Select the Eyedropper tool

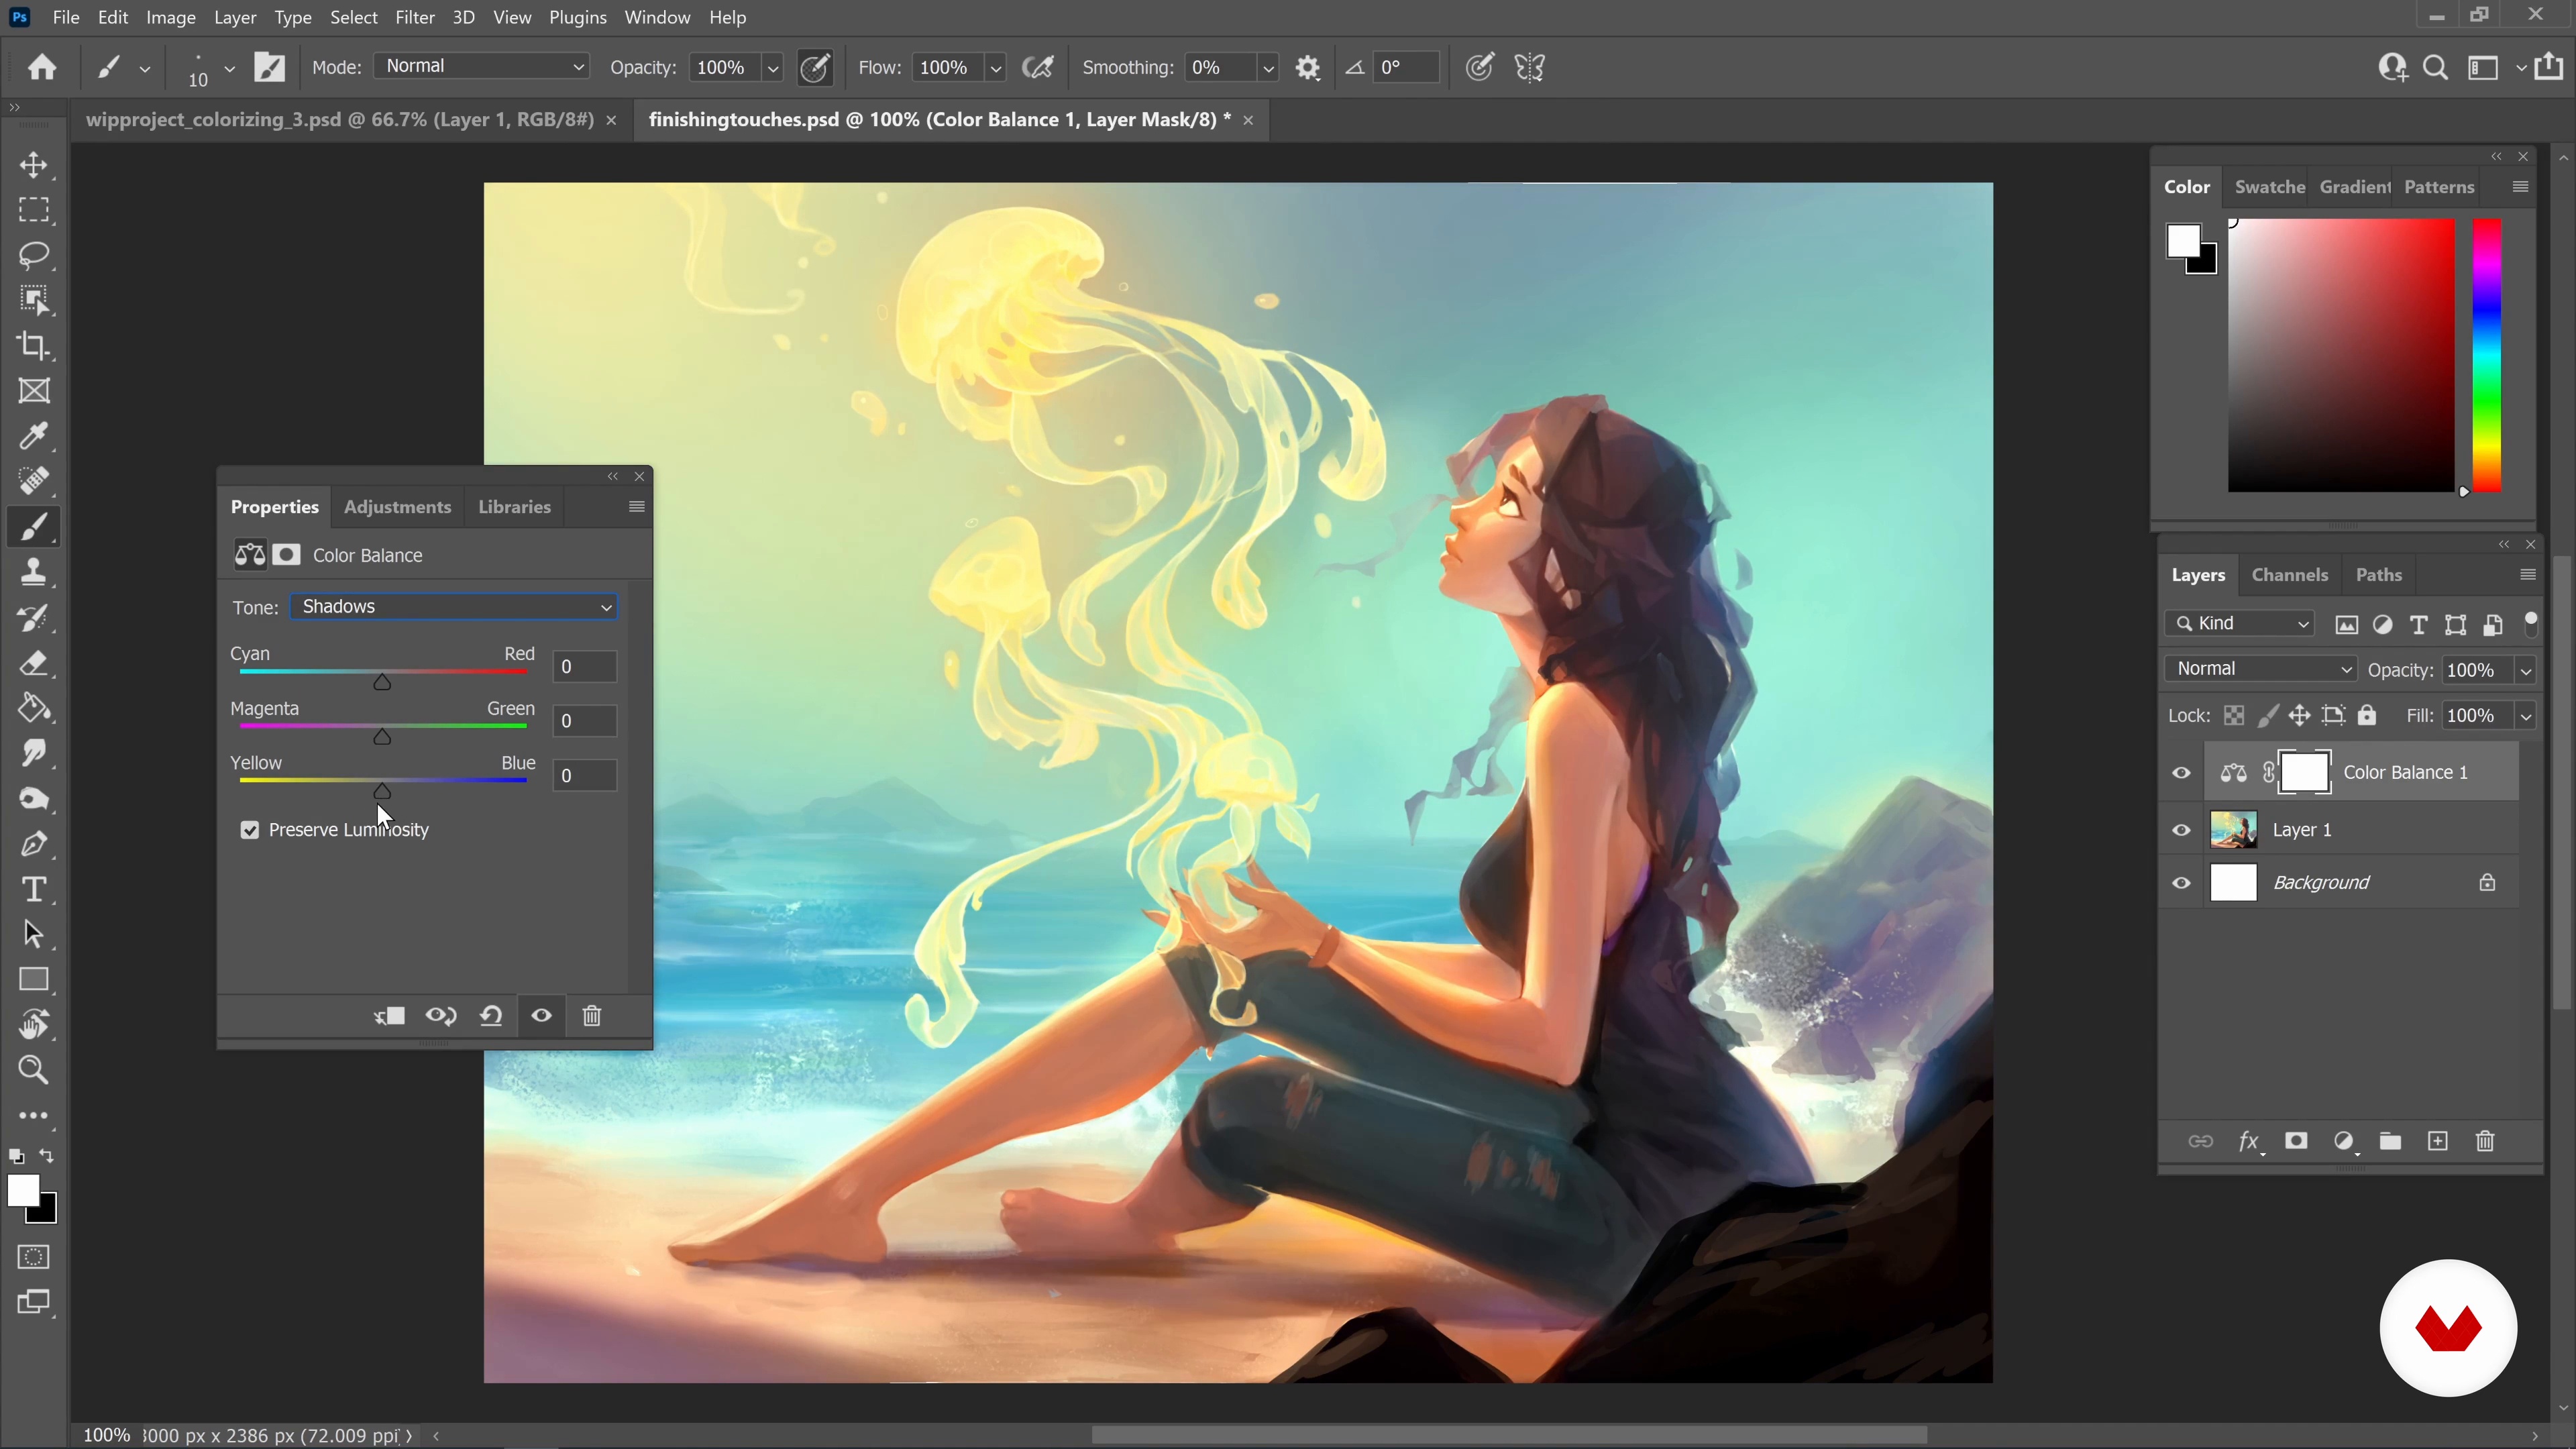click(34, 436)
